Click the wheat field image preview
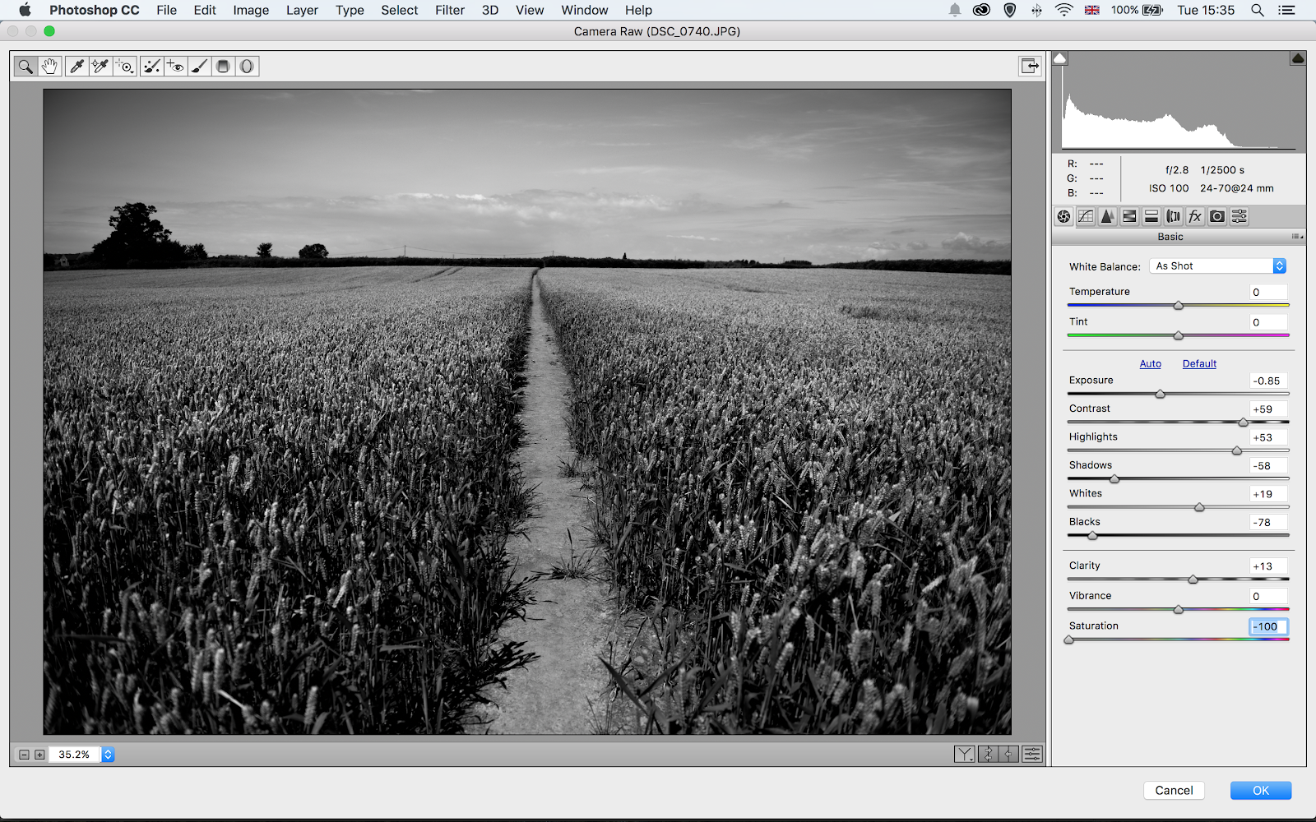The height and width of the screenshot is (822, 1316). point(527,412)
